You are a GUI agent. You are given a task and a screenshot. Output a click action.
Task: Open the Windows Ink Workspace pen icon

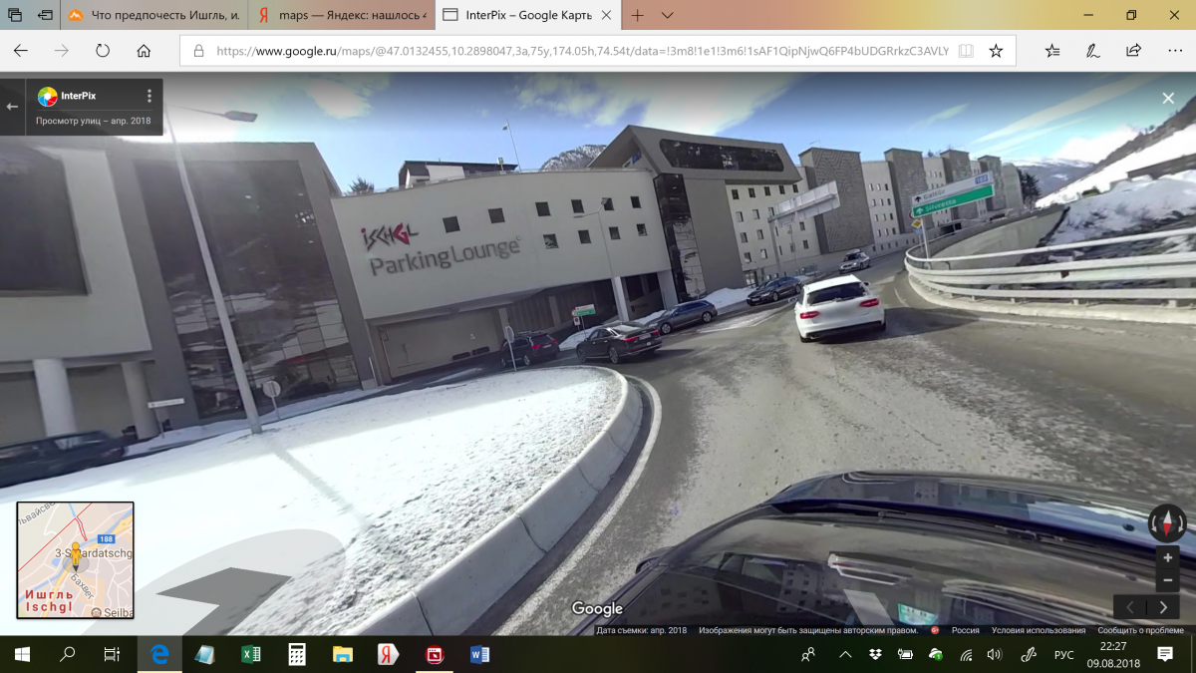1029,654
